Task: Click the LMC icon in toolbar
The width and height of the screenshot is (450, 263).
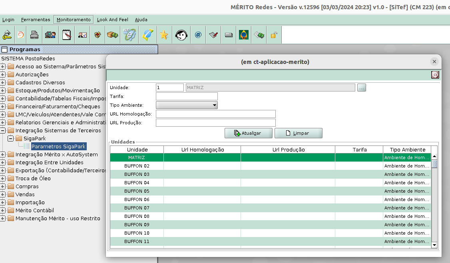Action: 243,35
